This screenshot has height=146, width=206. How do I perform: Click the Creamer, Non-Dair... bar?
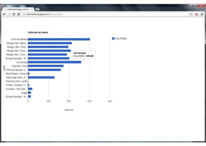pos(30,89)
